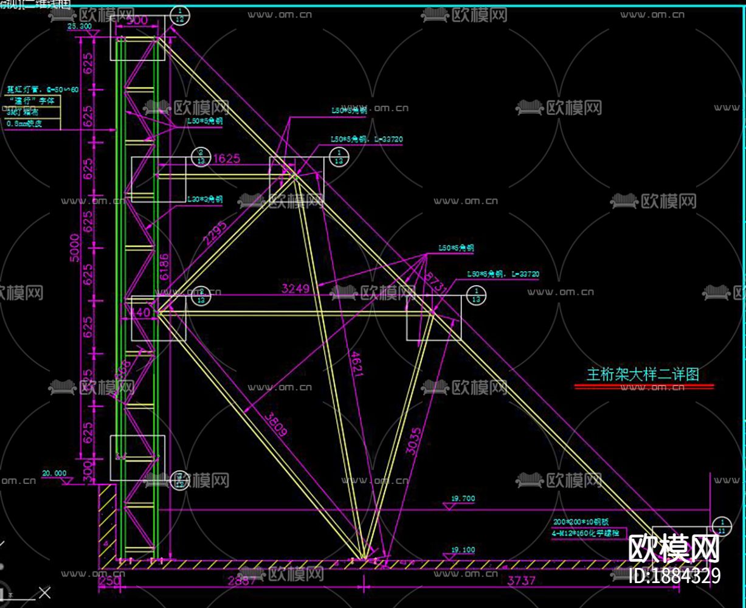Select elevation label 19.700
Viewport: 746px width, 608px height.
[x=463, y=499]
